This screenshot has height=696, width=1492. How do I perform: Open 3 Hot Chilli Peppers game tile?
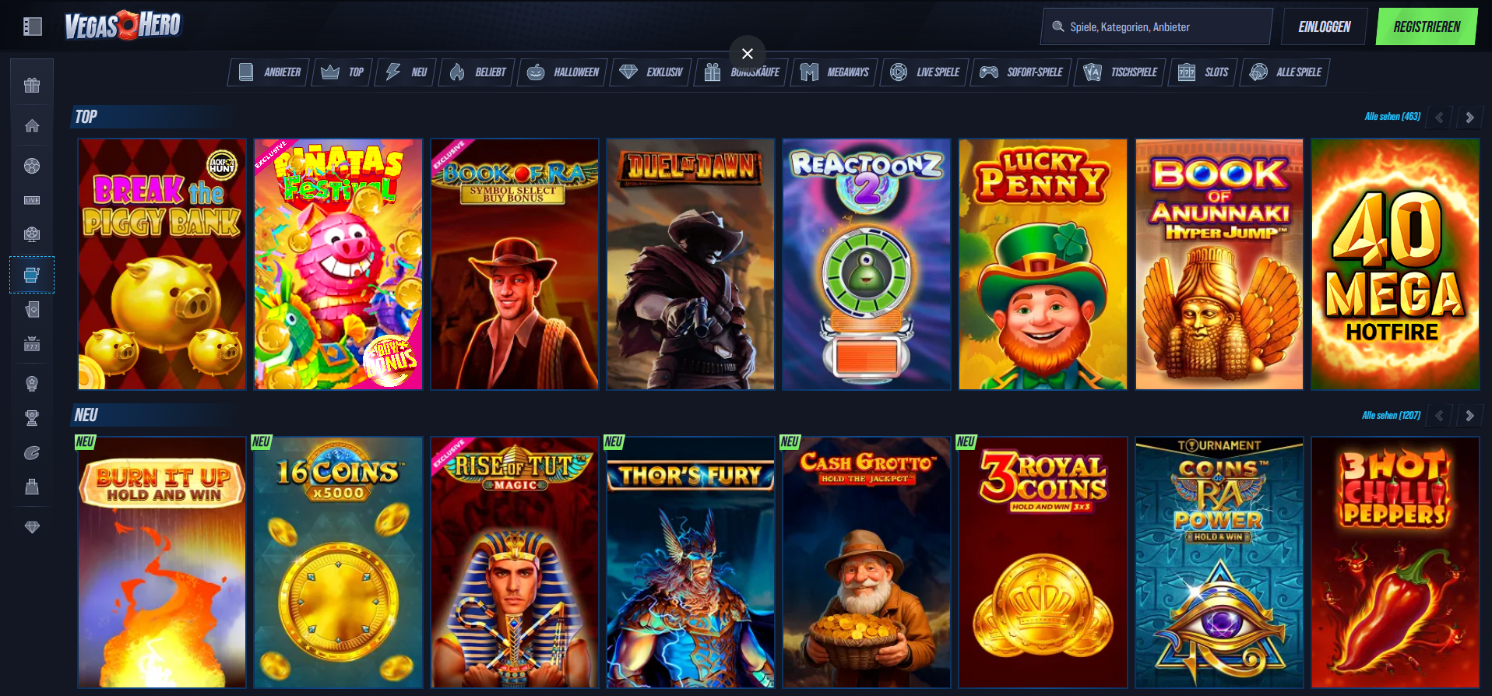click(x=1395, y=563)
